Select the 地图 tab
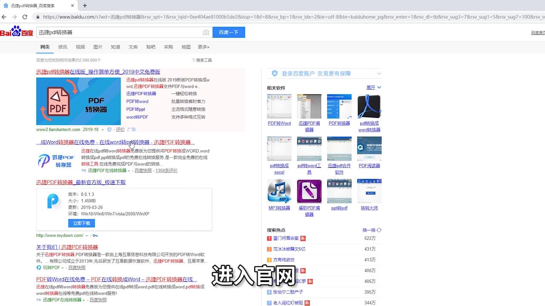This screenshot has width=545, height=306. 186,47
